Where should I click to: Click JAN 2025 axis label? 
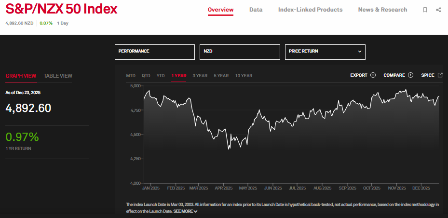(x=151, y=188)
